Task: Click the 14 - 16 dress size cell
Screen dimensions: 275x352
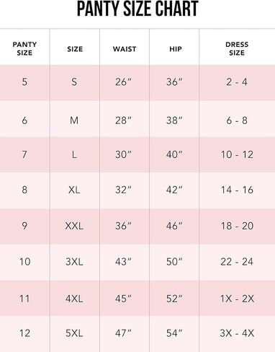Action: (237, 190)
